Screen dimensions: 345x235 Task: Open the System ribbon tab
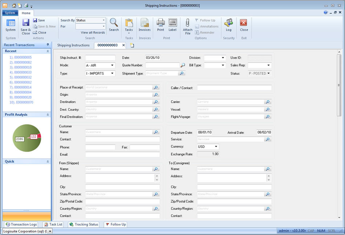[x=10, y=13]
